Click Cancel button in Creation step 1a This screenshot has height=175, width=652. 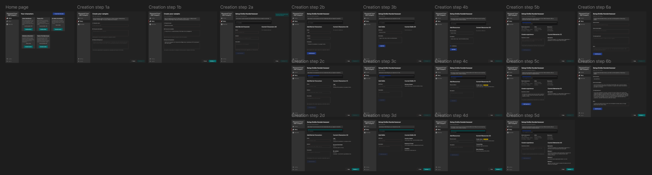coord(133,61)
